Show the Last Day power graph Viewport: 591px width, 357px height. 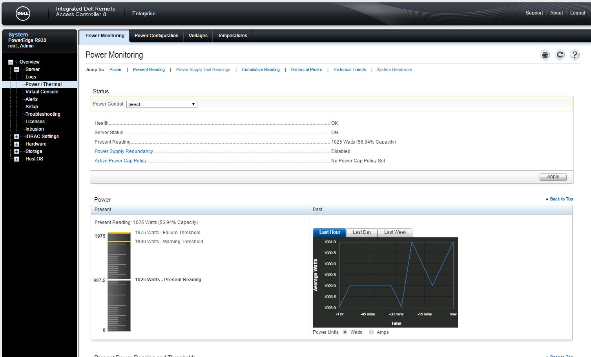point(362,233)
